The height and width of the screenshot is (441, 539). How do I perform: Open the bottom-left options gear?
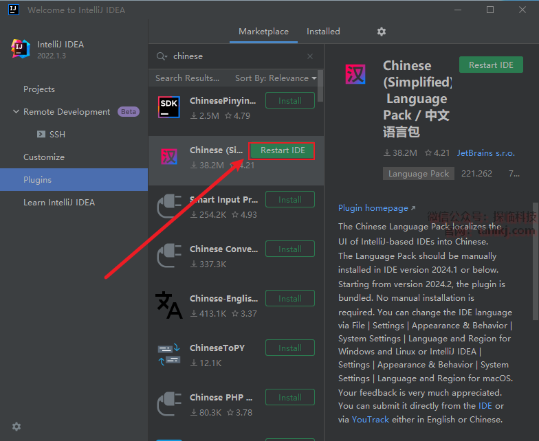[x=16, y=427]
